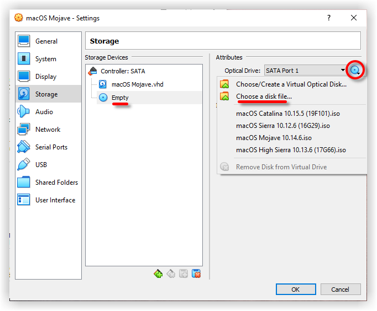Pick macOS Mojave 10.14.6.iso from list

click(274, 138)
